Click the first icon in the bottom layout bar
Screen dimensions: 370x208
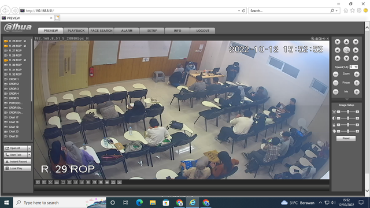point(38,183)
